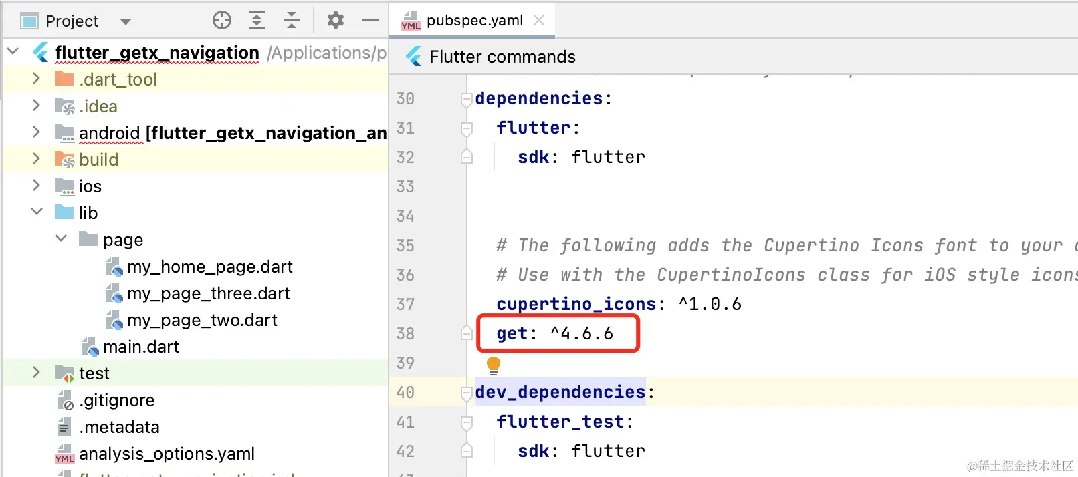Image resolution: width=1078 pixels, height=477 pixels.
Task: Select flutter_getx_navigation project name
Action: [157, 53]
